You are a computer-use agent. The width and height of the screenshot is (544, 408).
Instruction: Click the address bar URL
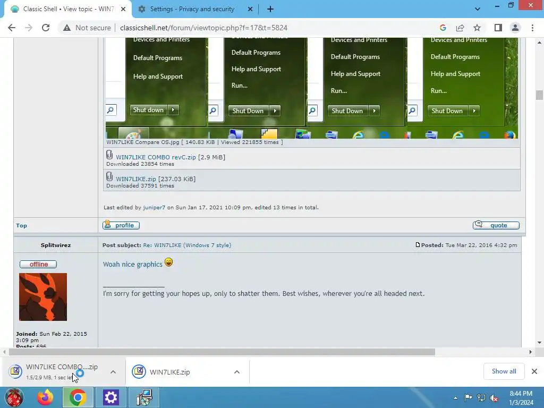click(203, 28)
